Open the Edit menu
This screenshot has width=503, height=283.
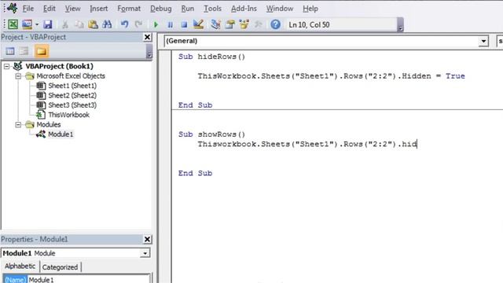(49, 9)
